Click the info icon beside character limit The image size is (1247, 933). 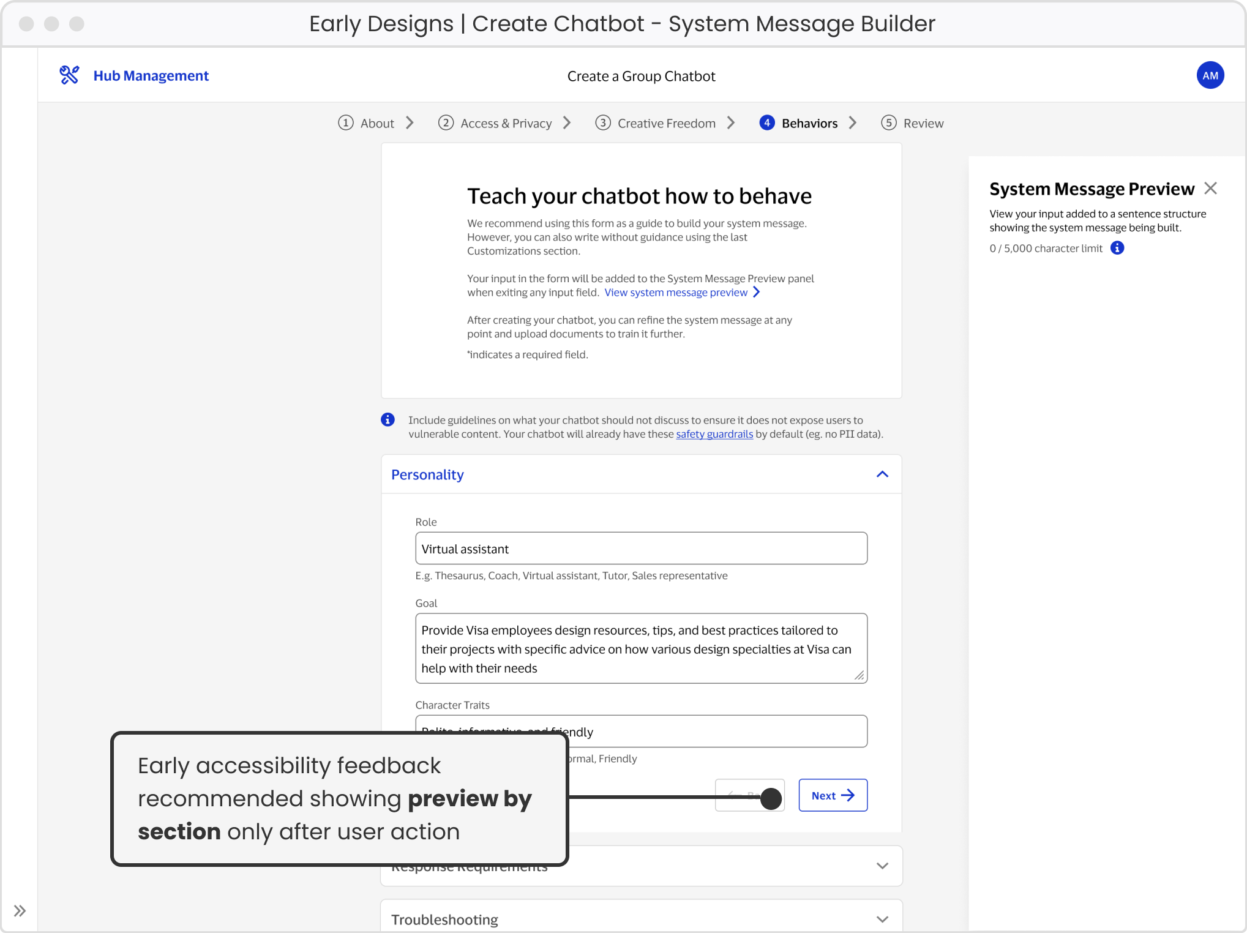click(x=1117, y=248)
